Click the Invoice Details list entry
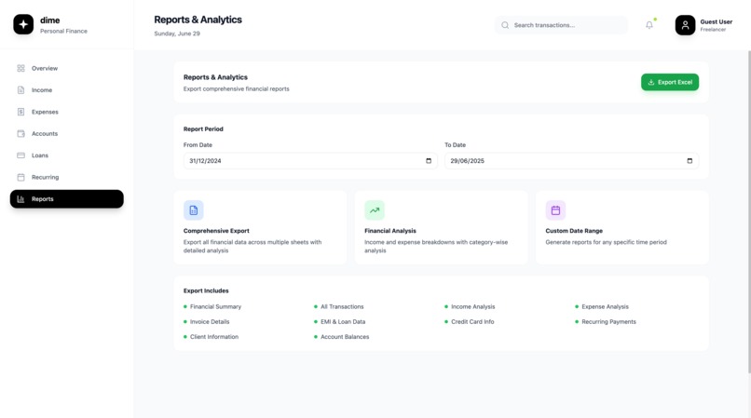This screenshot has width=751, height=418. [207, 322]
